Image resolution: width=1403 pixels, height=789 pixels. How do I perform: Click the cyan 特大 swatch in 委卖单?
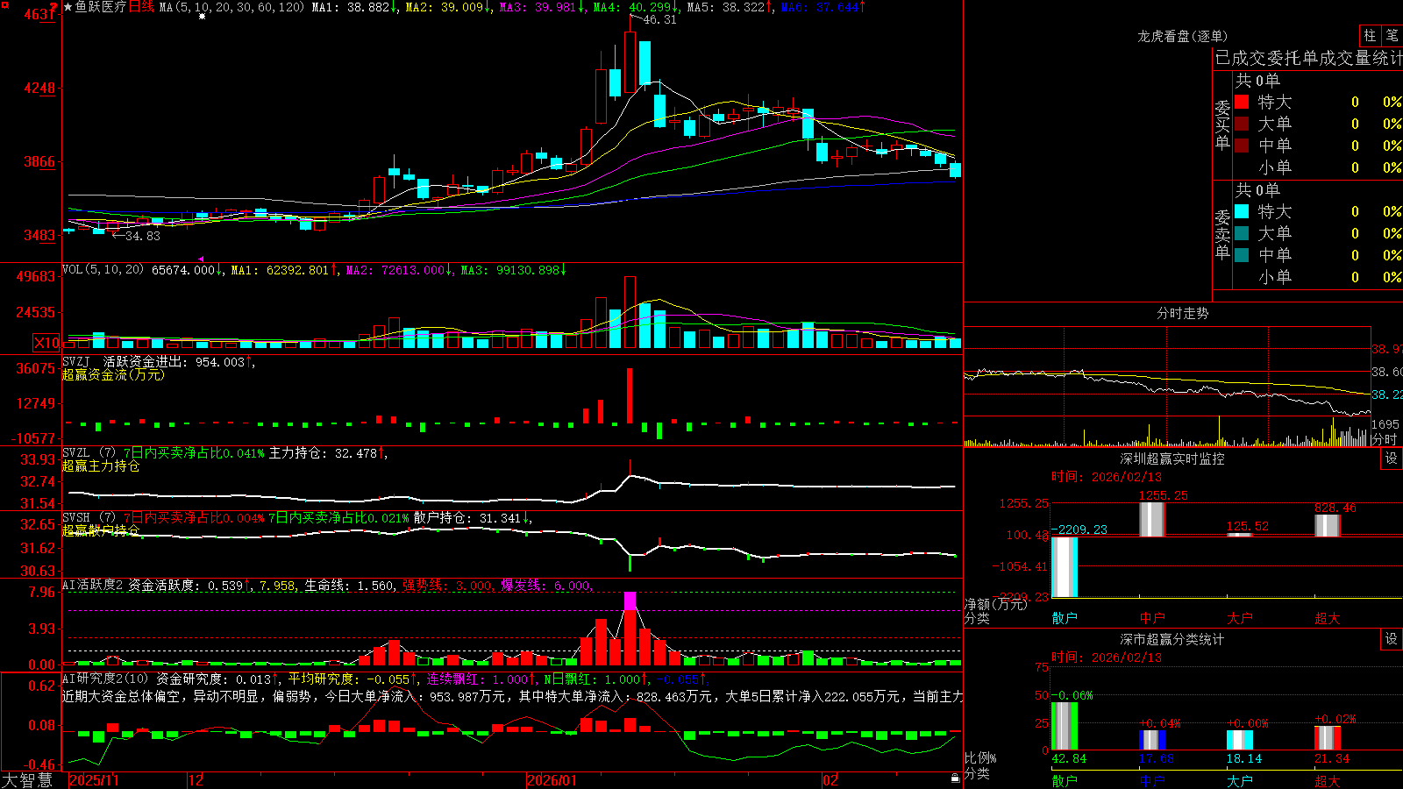click(1242, 211)
